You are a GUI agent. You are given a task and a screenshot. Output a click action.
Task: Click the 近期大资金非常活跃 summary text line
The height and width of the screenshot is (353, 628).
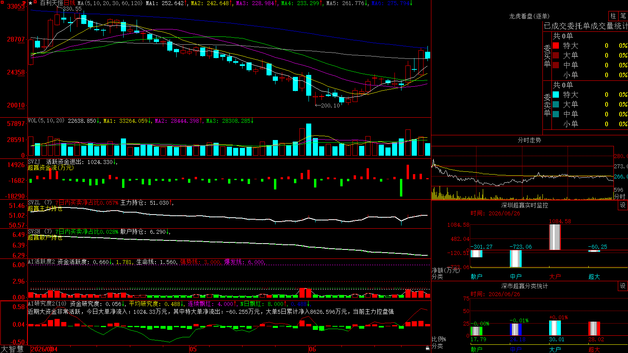coord(211,311)
